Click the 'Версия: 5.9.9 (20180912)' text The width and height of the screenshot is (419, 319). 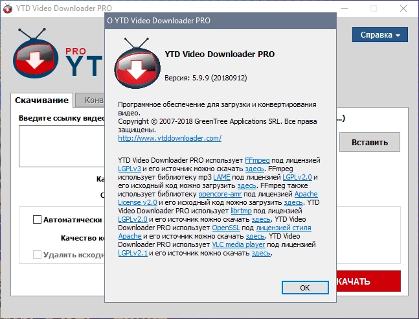click(206, 78)
